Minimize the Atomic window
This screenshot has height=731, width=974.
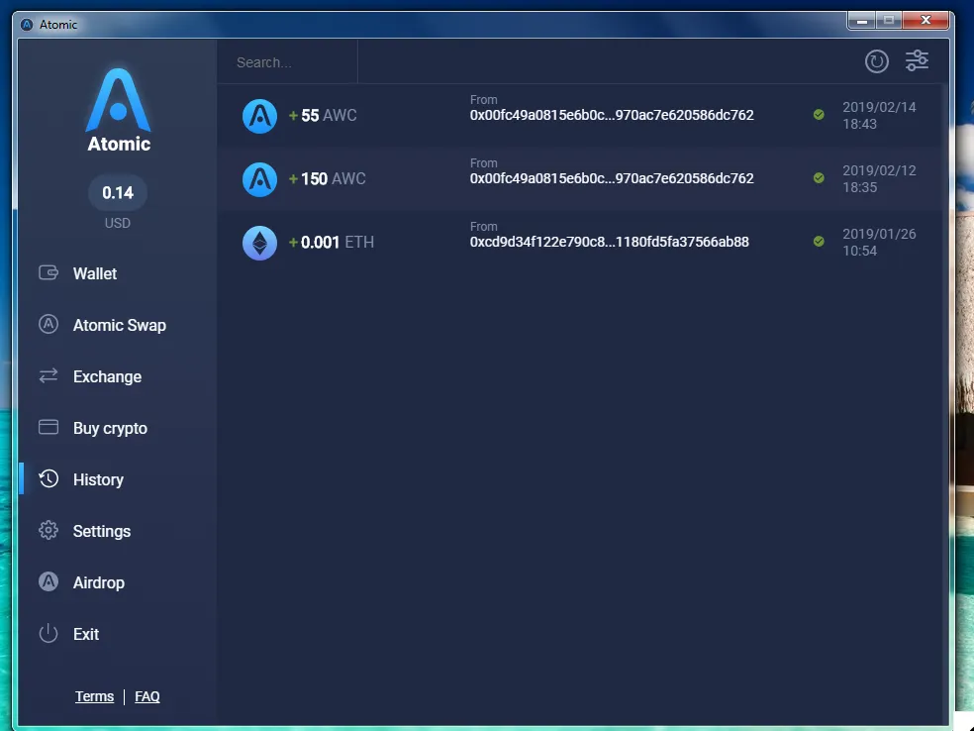coord(861,21)
